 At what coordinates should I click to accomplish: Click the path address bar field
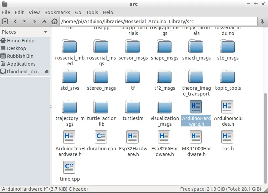(x=158, y=21)
